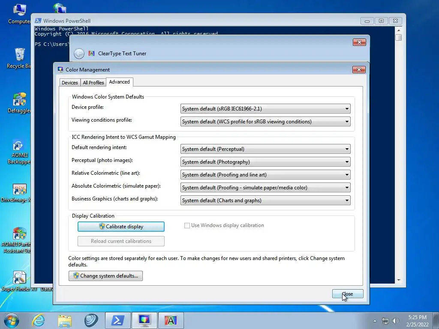
Task: Switch to ClearType Tuner taskbar button
Action: pyautogui.click(x=171, y=320)
